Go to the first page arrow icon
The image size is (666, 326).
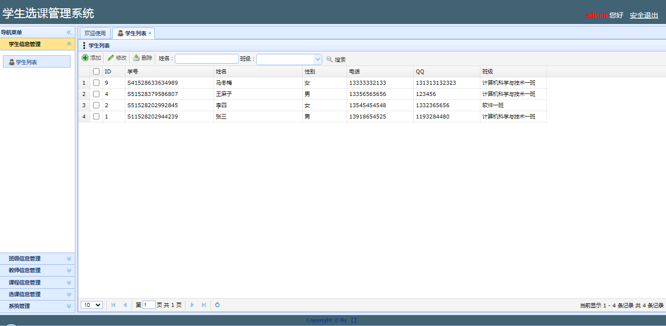point(114,305)
